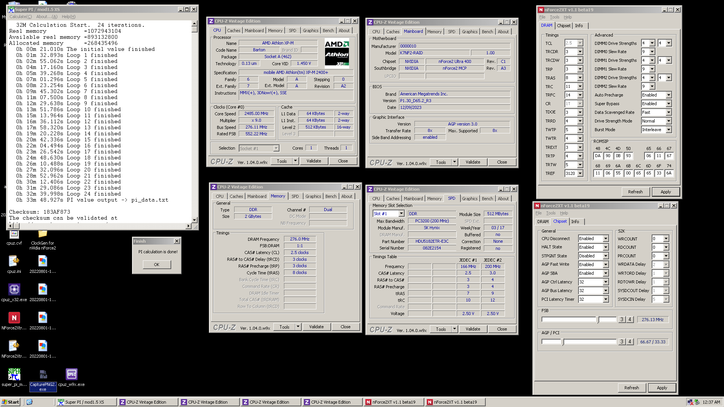Open About tab in CPU-Z SPD window

click(x=503, y=199)
